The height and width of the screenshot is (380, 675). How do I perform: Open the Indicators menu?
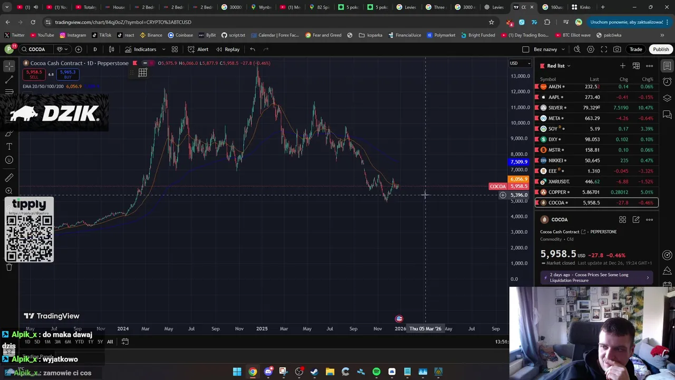click(x=140, y=49)
